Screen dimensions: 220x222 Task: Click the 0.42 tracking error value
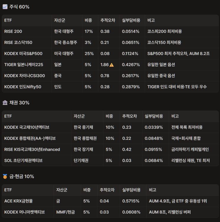127,149
